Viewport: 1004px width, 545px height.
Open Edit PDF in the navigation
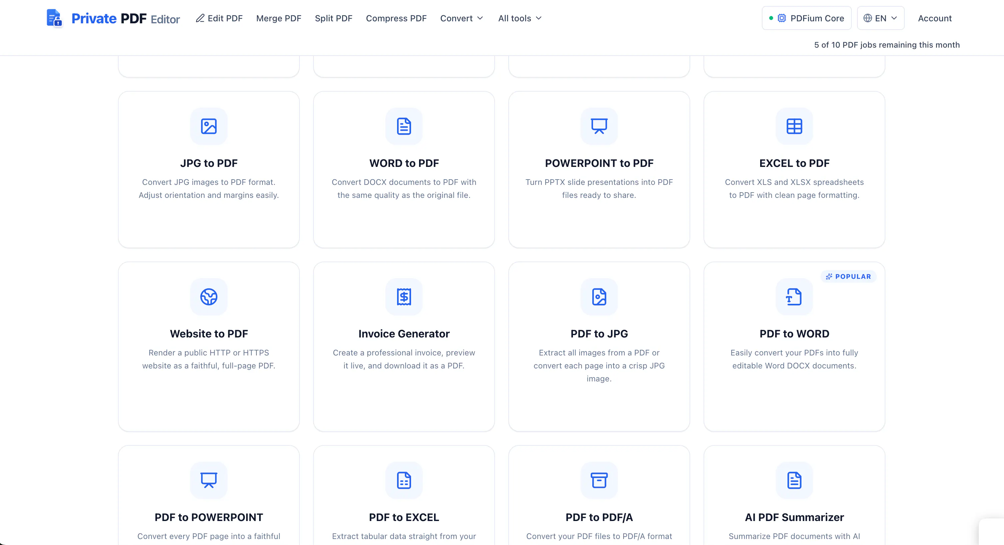[220, 18]
